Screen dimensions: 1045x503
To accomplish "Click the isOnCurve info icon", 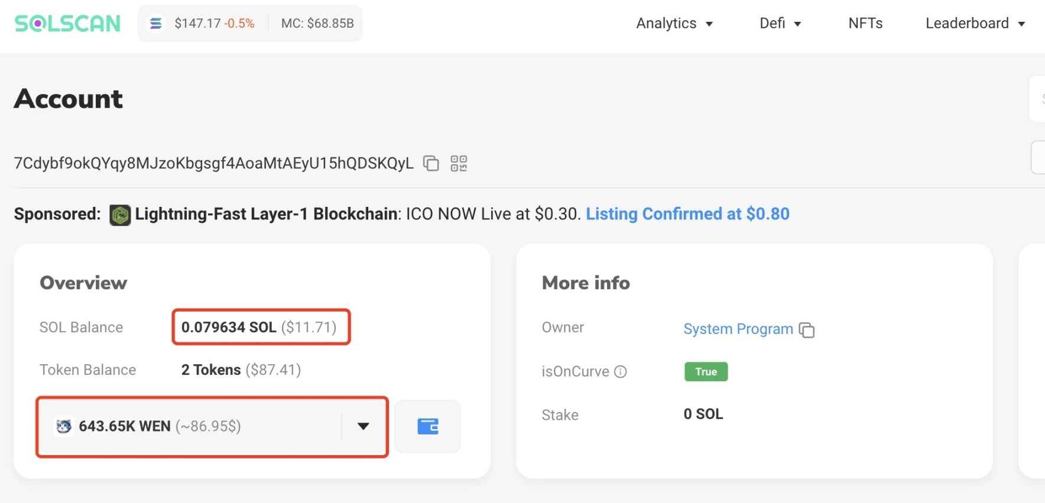I will tap(620, 372).
